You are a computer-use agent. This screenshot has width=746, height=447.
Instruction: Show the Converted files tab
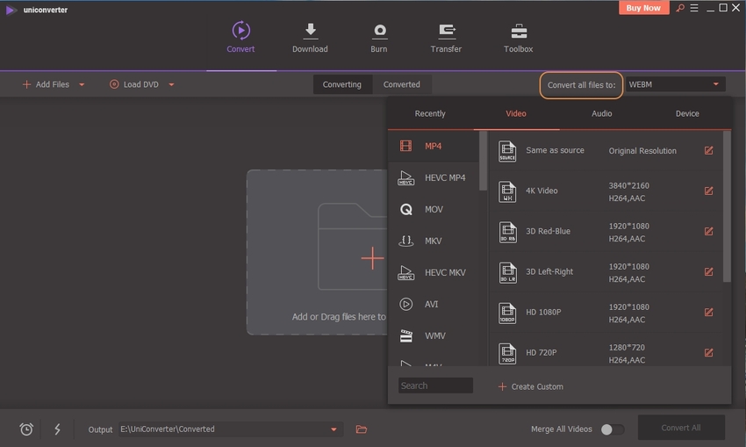401,84
